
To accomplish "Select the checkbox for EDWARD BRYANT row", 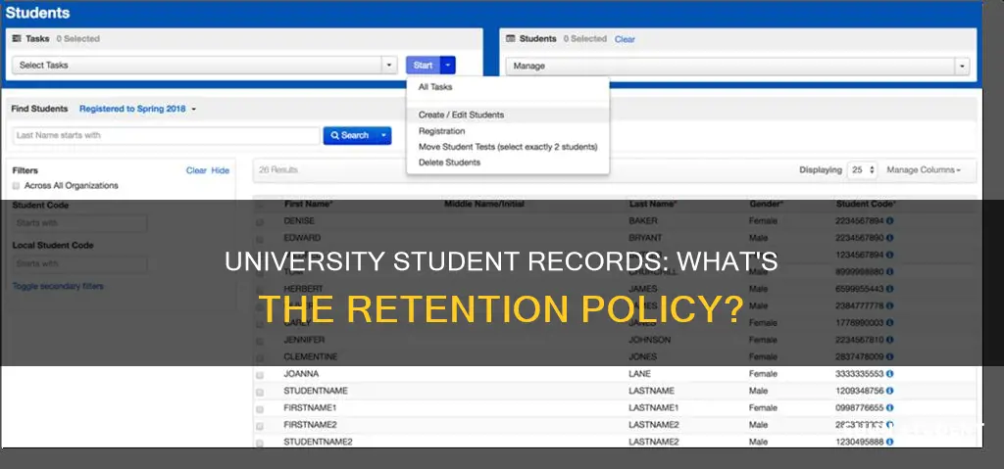I will [x=260, y=239].
